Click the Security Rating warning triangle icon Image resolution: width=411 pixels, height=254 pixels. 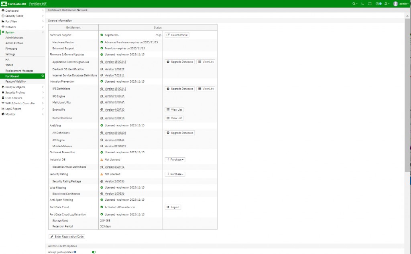(x=102, y=174)
